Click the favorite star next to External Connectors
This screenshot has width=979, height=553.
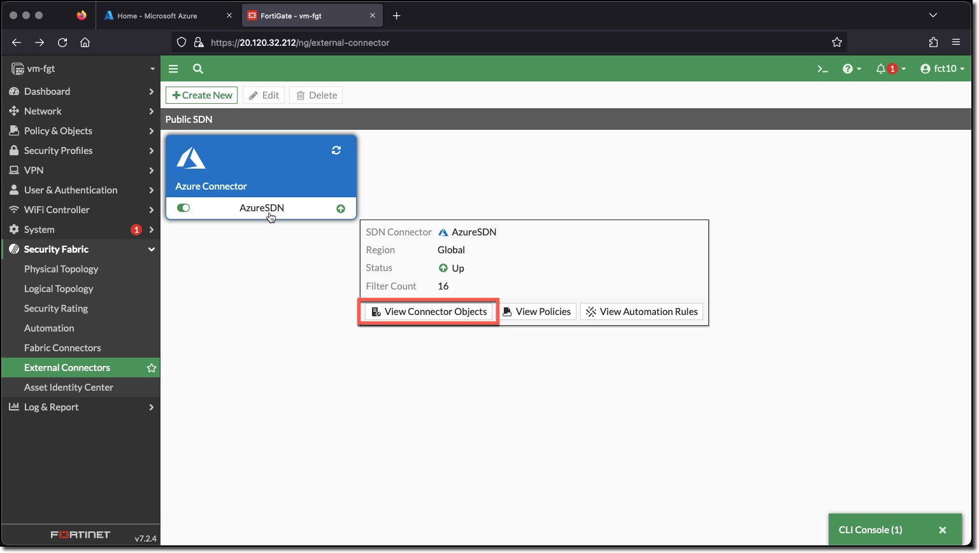(x=152, y=368)
